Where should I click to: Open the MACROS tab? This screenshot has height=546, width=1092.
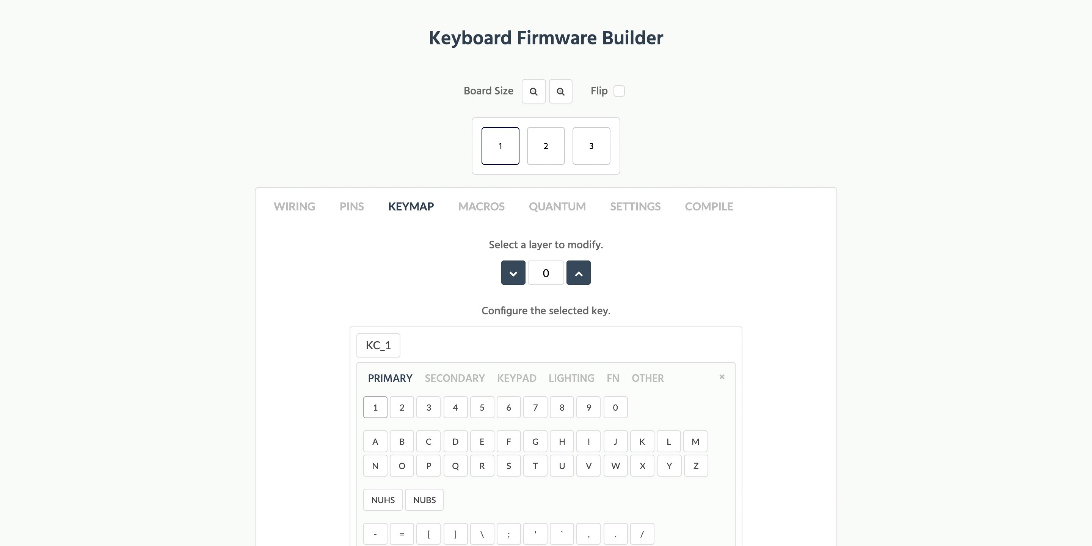[x=481, y=206]
